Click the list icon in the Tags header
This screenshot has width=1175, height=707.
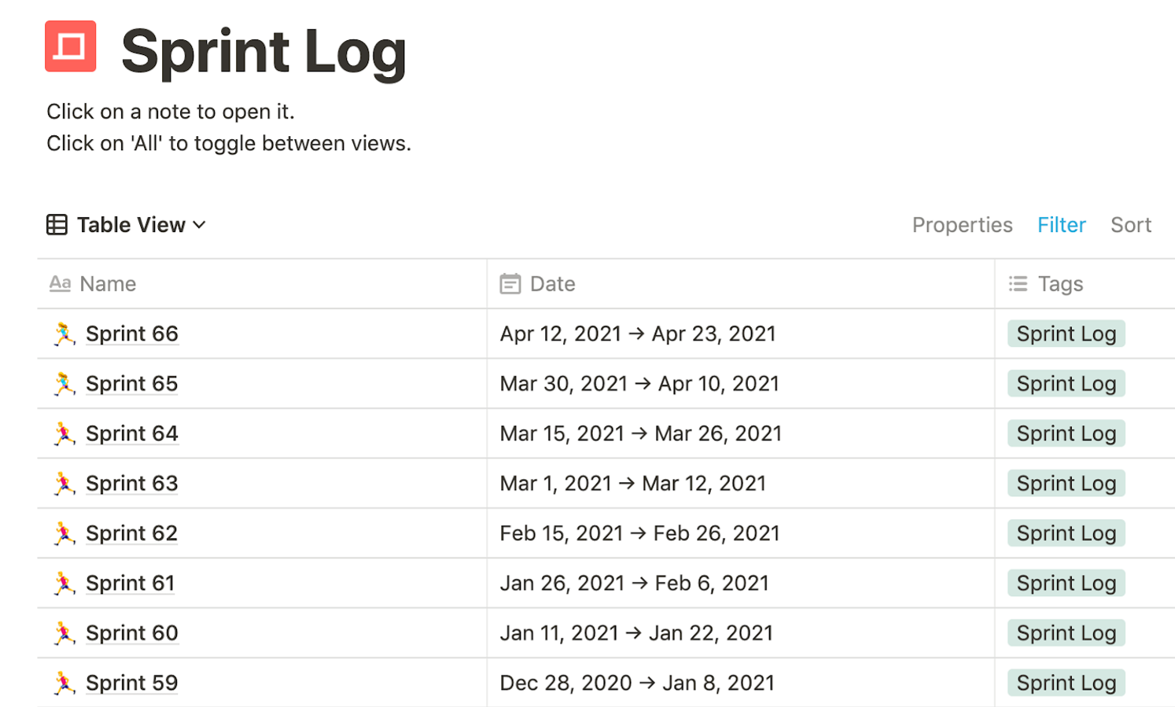click(1018, 284)
